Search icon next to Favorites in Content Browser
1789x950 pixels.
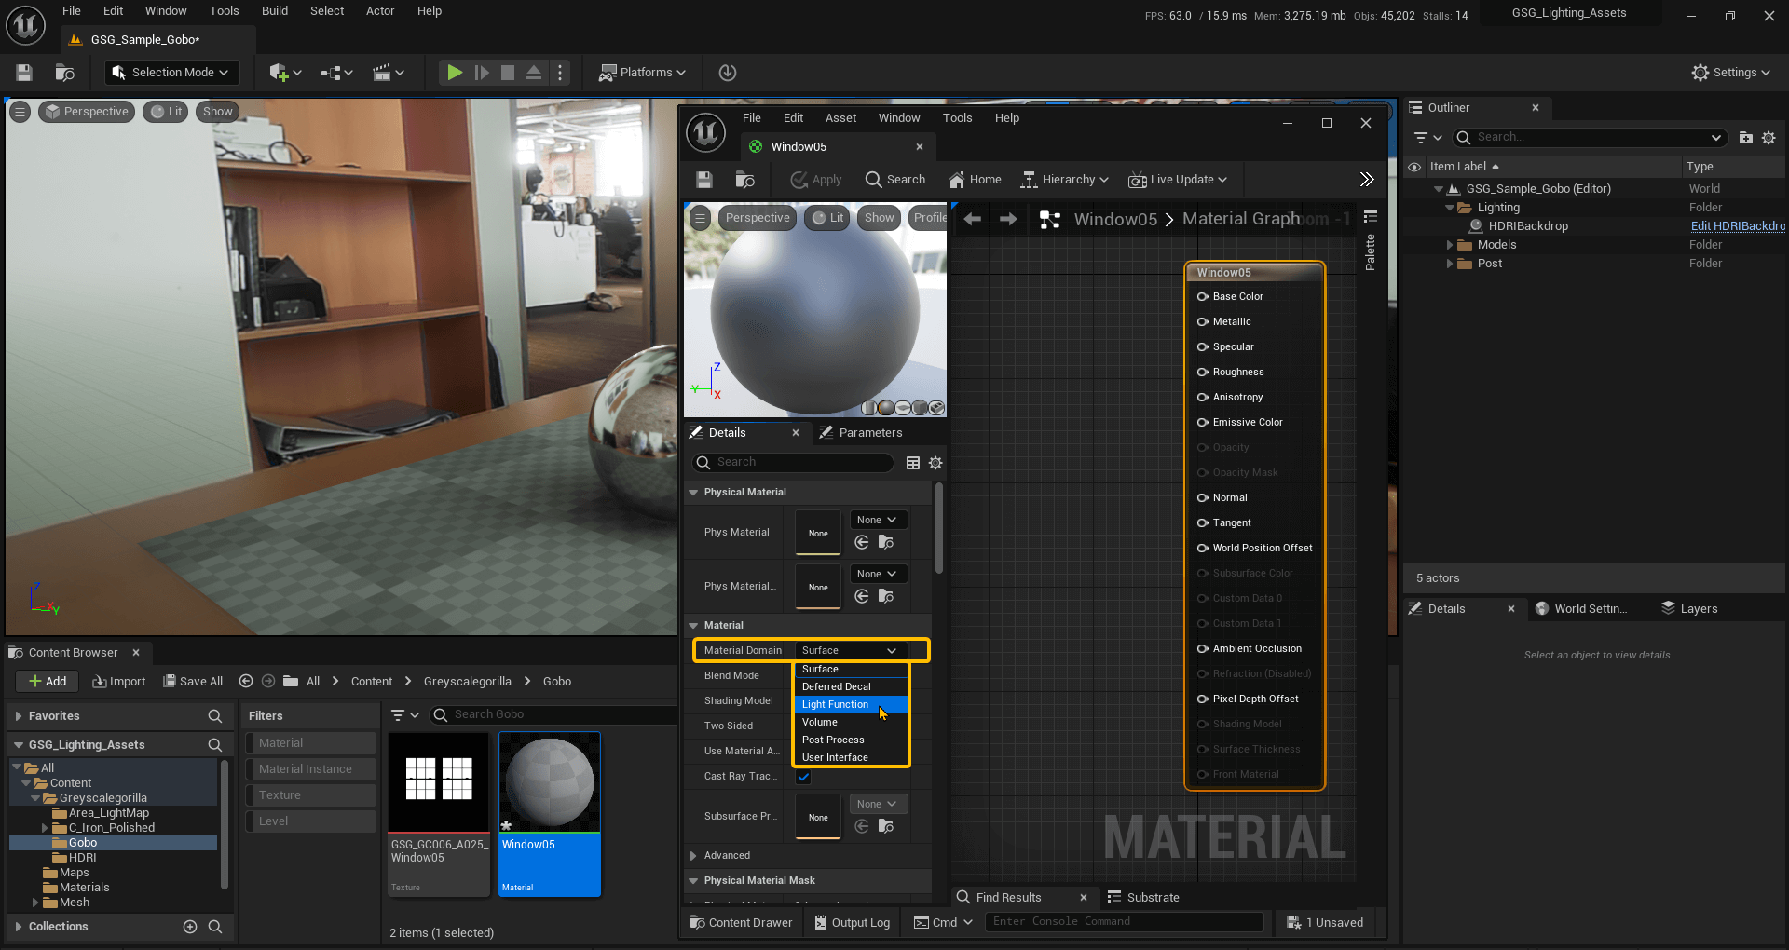[x=215, y=716]
